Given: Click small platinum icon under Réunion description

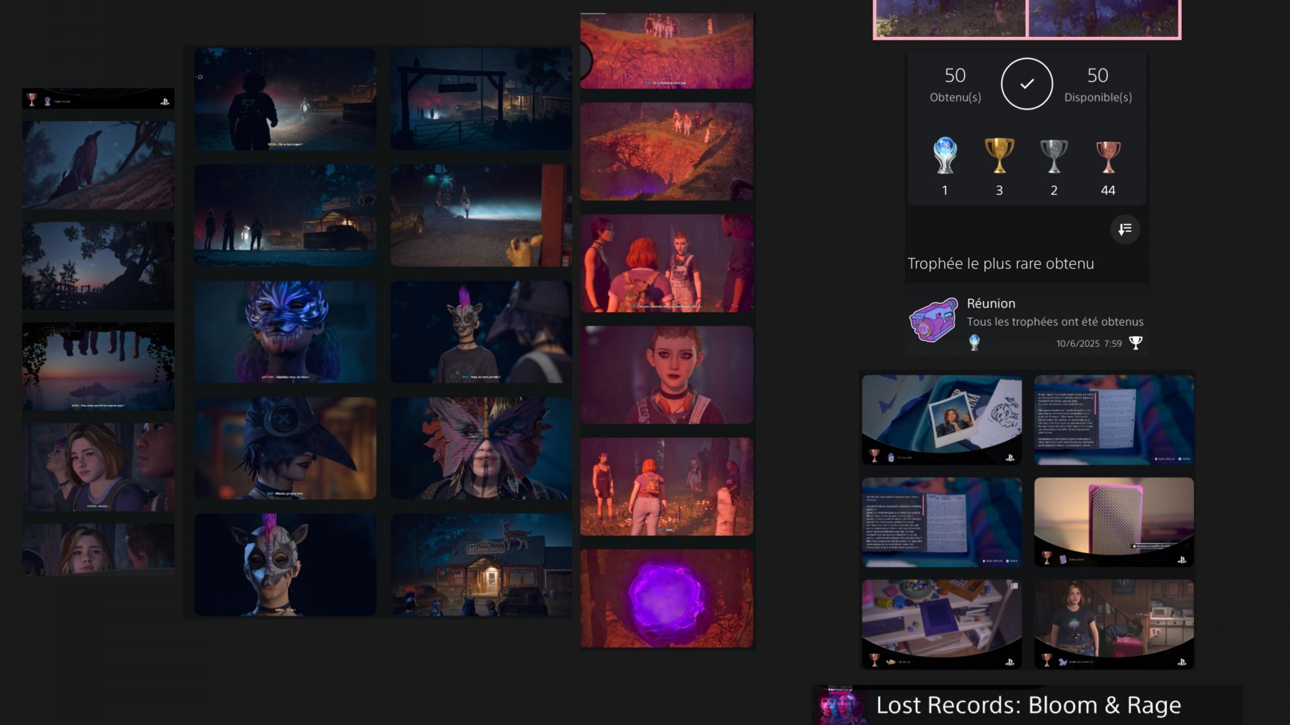Looking at the screenshot, I should click(974, 343).
